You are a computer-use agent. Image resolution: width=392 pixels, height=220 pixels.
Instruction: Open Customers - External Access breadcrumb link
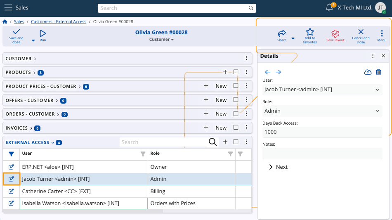(x=59, y=21)
